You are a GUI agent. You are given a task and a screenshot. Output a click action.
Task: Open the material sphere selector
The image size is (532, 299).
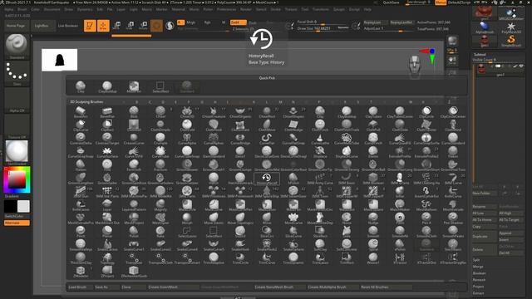point(17,153)
